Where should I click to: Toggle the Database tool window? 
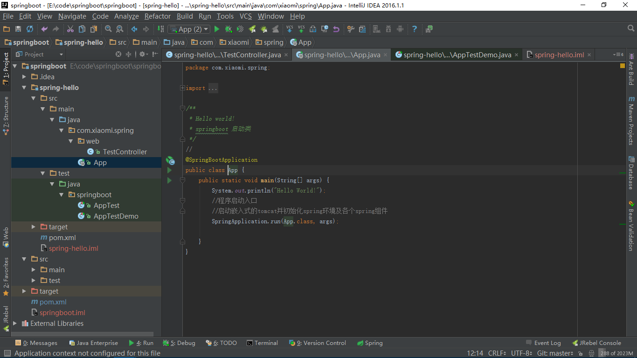click(631, 172)
